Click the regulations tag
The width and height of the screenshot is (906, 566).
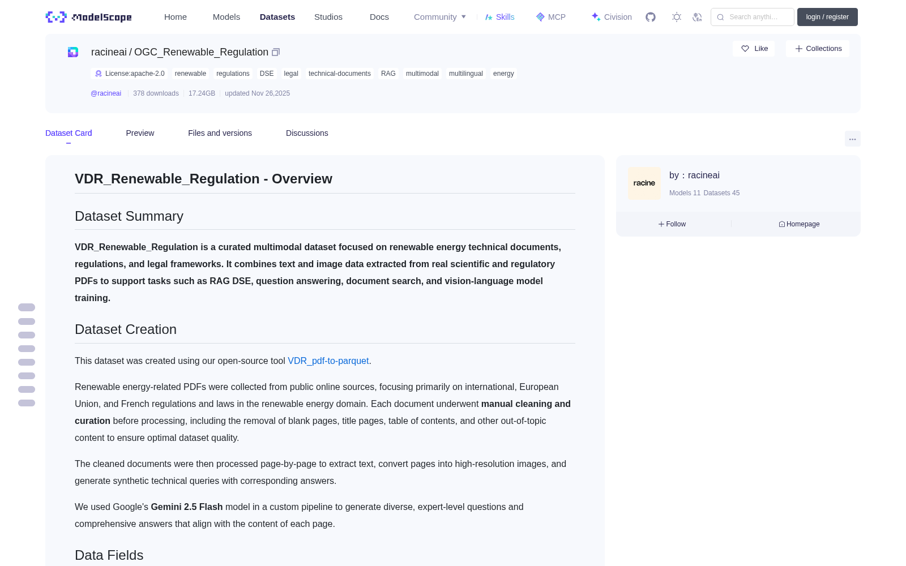click(233, 74)
